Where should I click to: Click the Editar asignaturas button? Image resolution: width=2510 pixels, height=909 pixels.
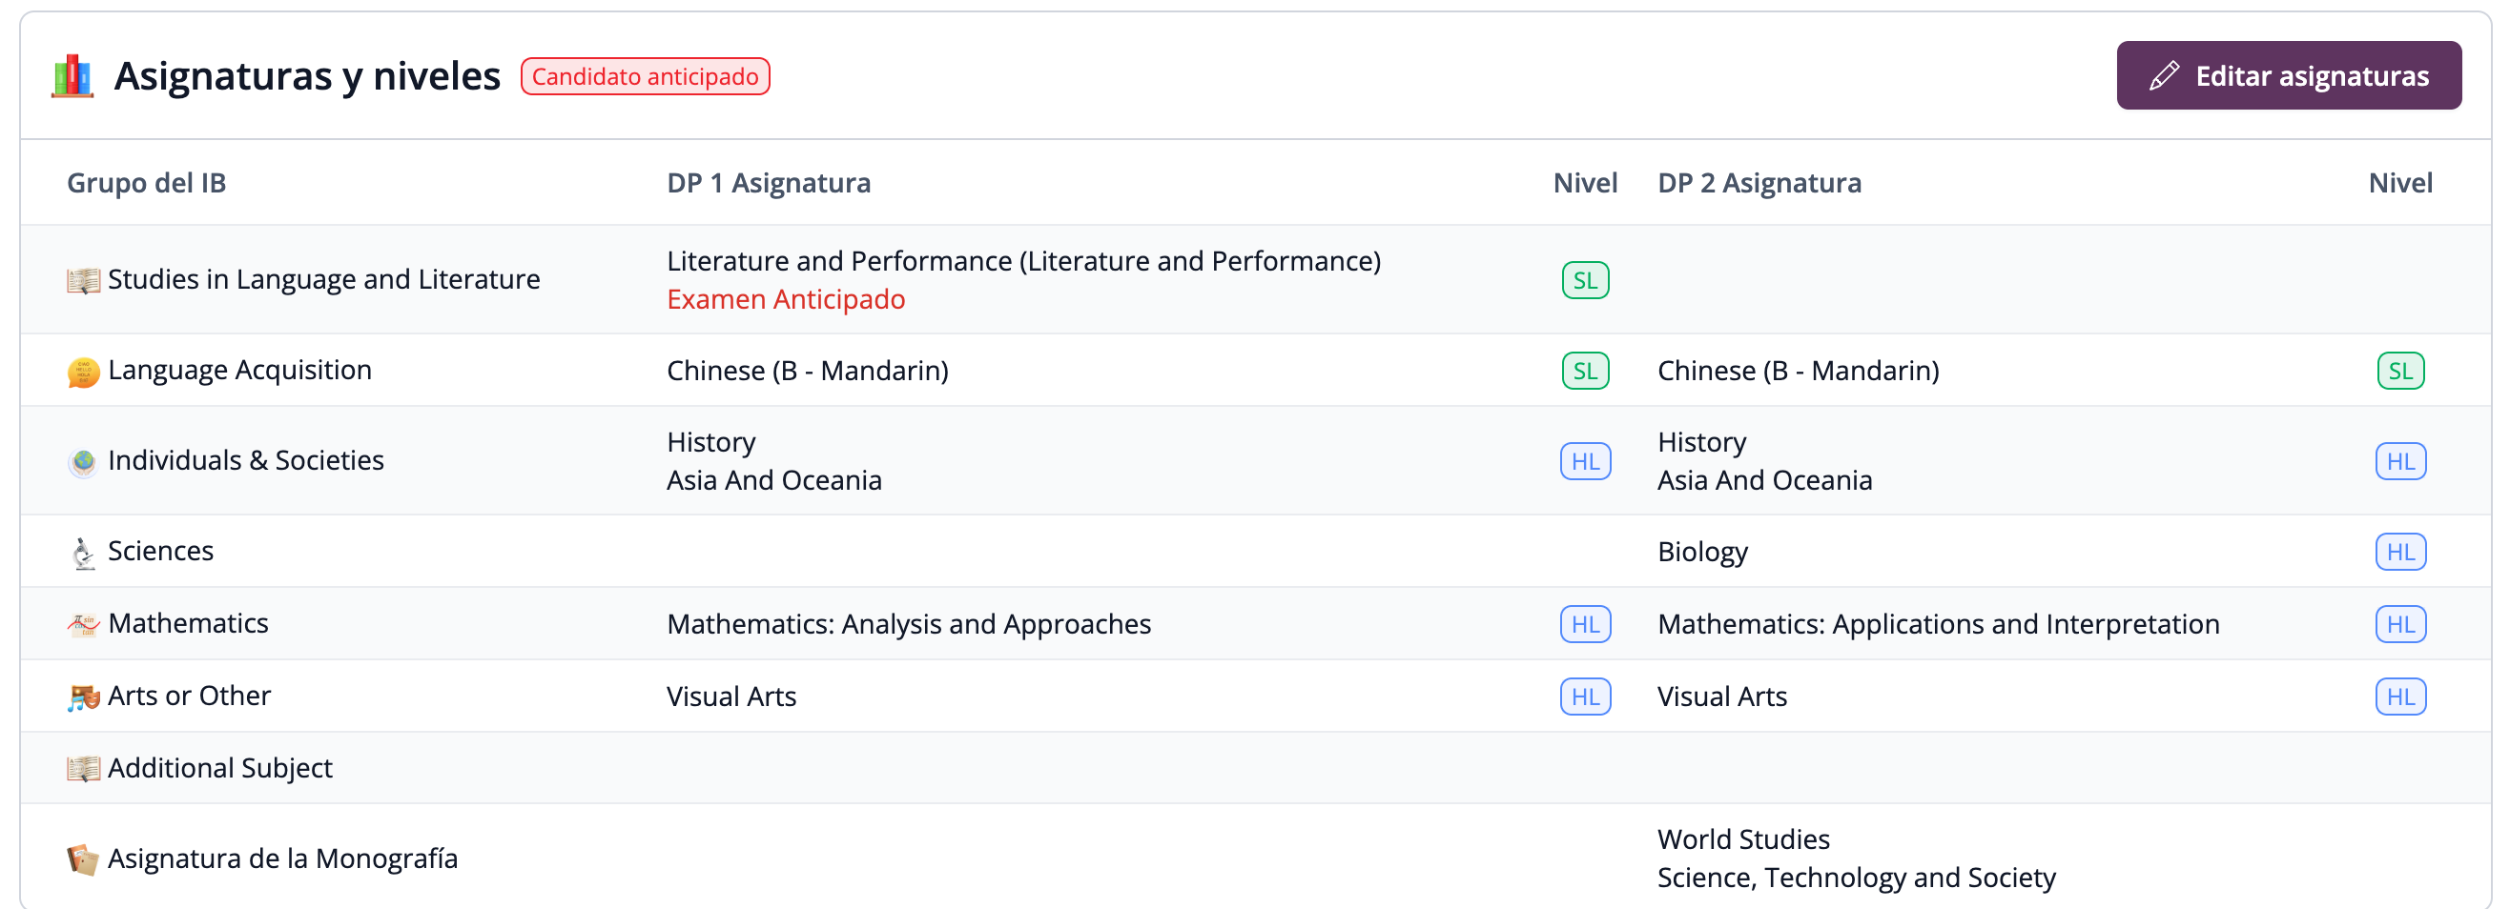click(2287, 76)
